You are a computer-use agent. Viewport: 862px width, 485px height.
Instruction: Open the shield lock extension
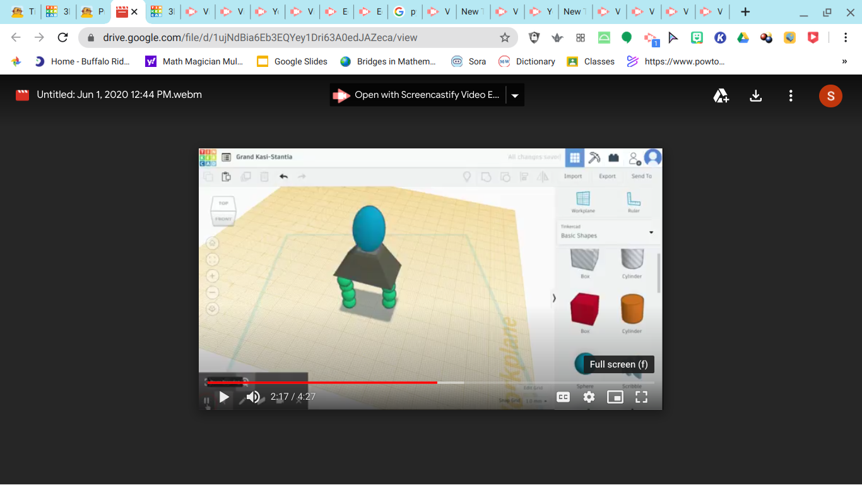(x=534, y=37)
